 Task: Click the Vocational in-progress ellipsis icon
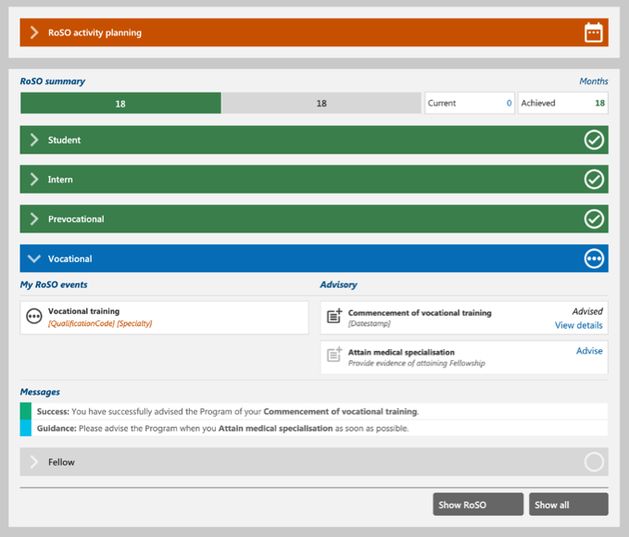coord(594,258)
